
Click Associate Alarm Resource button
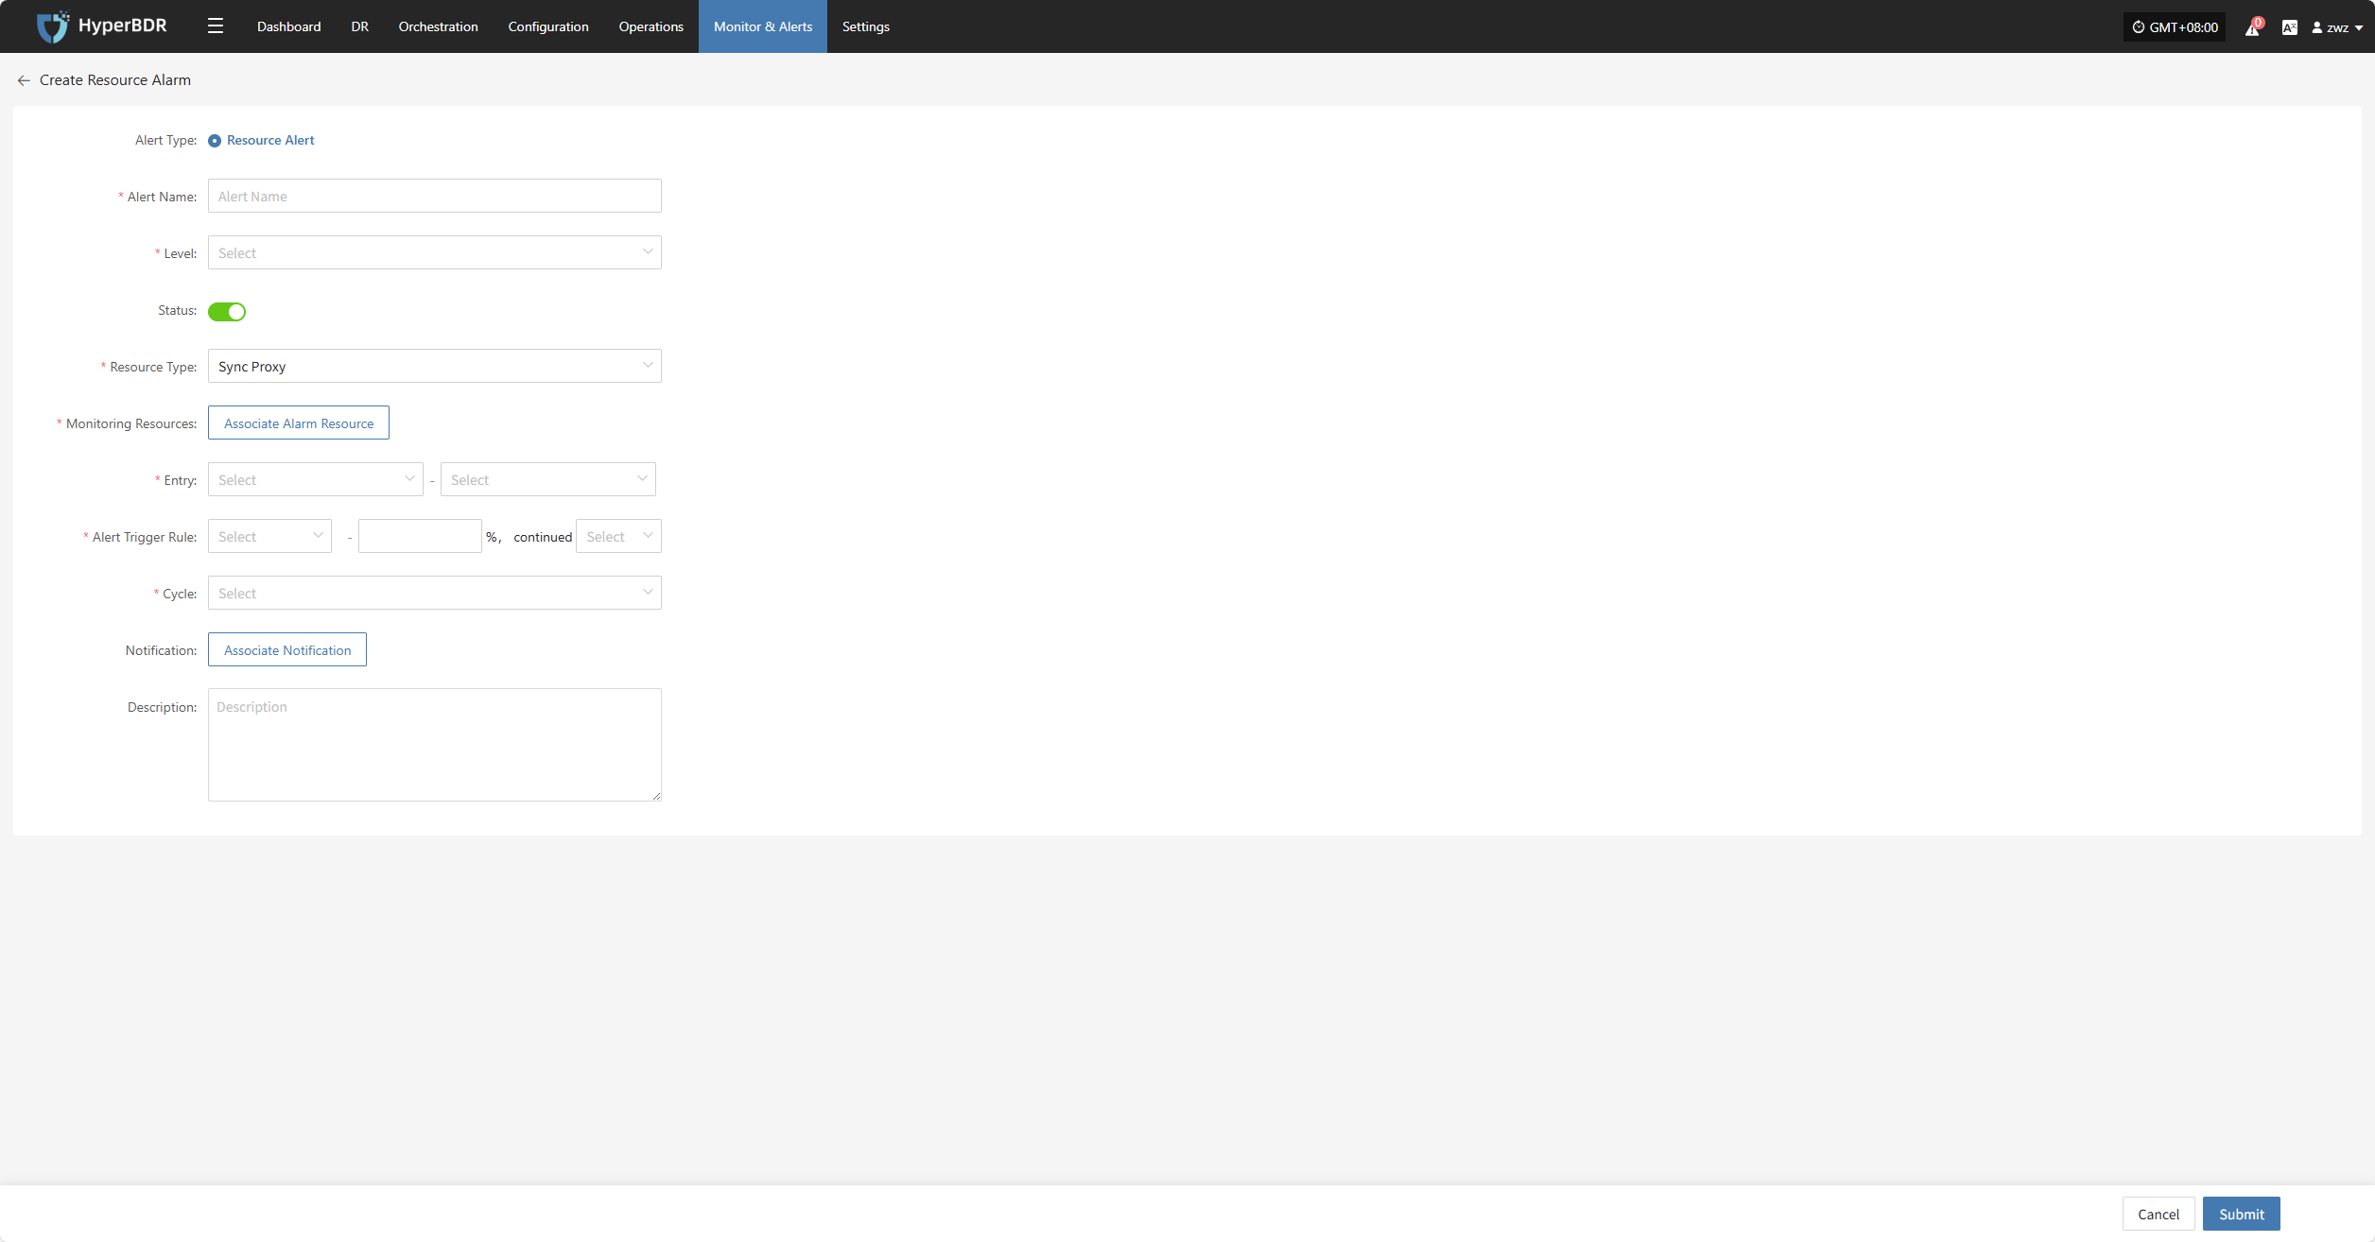299,423
